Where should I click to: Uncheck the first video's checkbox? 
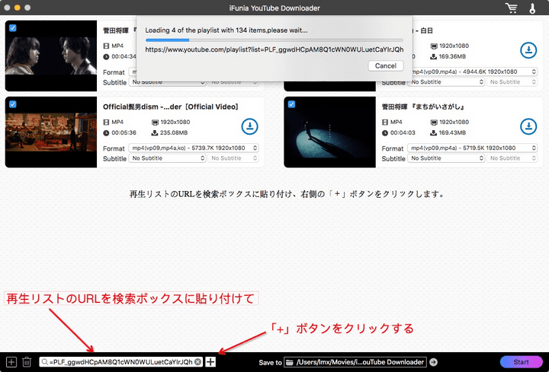(x=13, y=28)
